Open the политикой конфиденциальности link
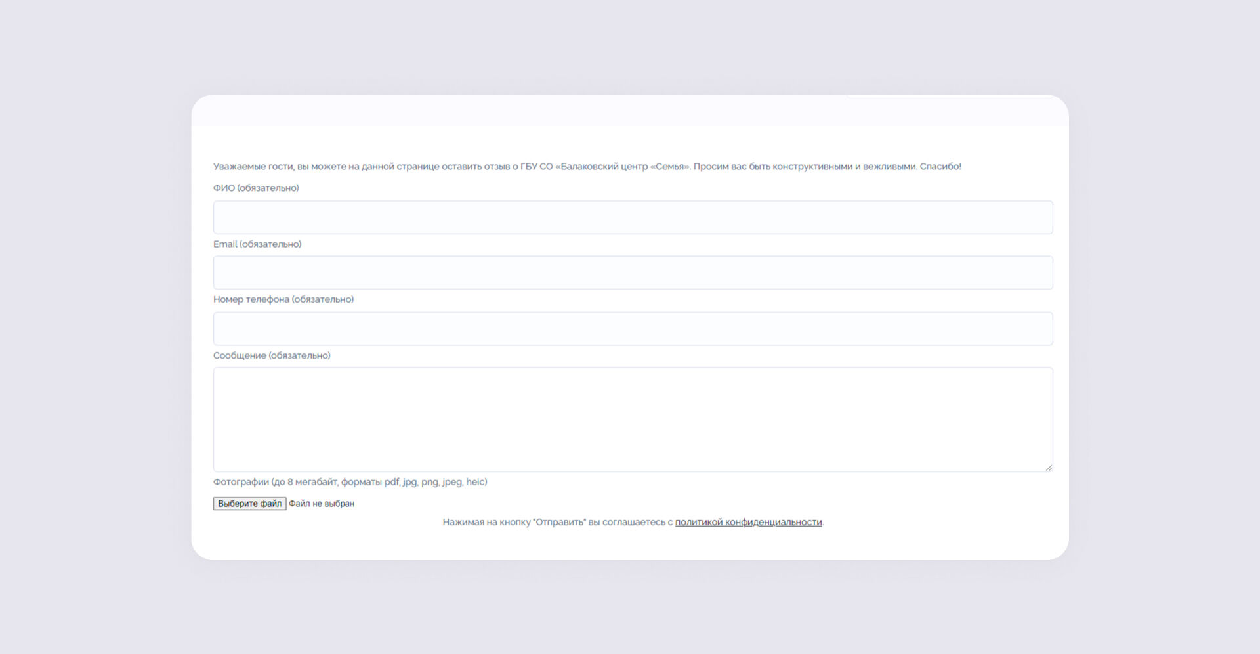 [x=748, y=522]
